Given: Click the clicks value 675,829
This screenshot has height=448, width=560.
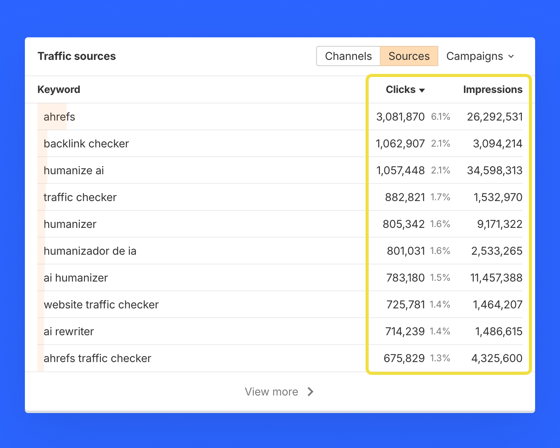Looking at the screenshot, I should pos(404,358).
